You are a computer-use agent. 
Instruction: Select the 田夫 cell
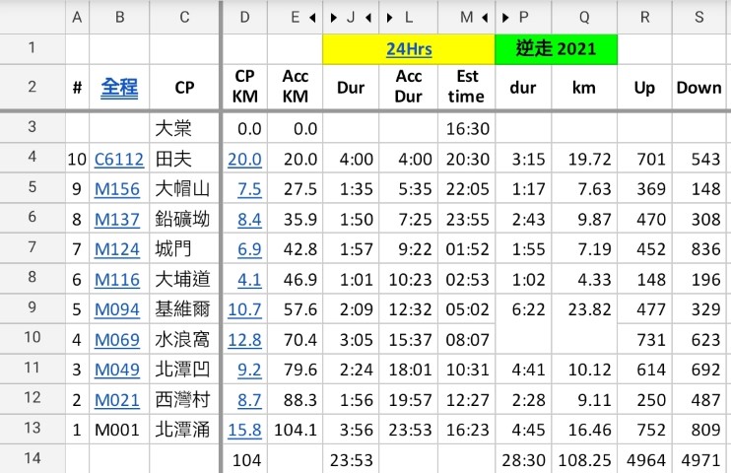point(184,159)
